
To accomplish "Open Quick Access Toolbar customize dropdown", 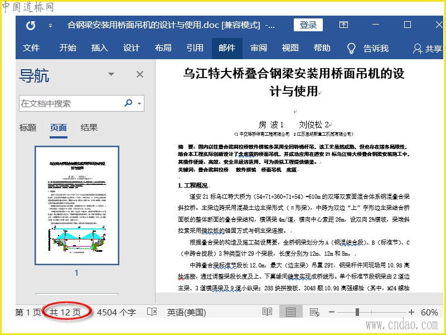I will [50, 26].
